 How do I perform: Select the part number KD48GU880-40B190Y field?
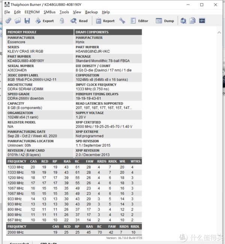pos(26,60)
